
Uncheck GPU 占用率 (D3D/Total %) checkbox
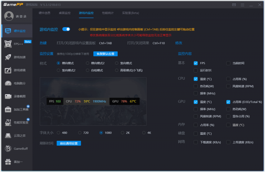(x=228, y=102)
